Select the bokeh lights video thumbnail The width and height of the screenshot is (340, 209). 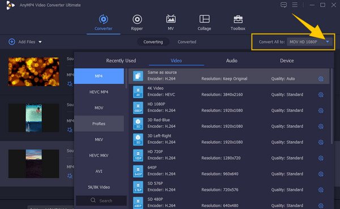(x=33, y=72)
